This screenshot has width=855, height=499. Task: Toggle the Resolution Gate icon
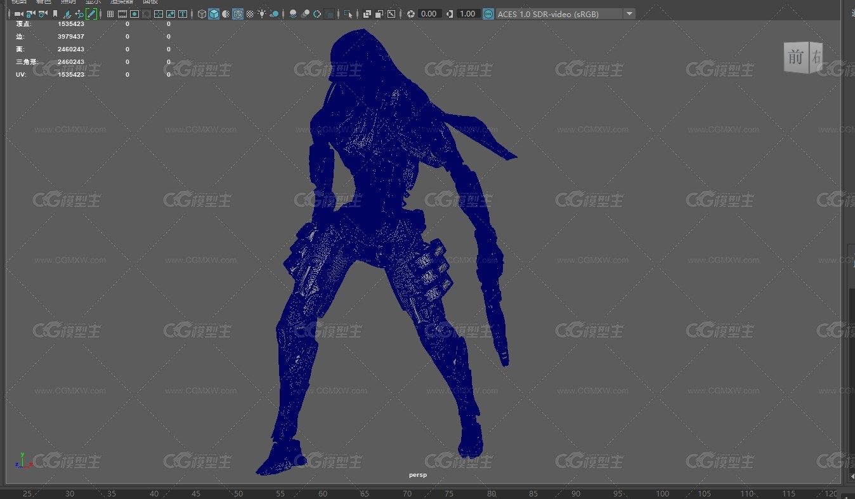click(134, 13)
